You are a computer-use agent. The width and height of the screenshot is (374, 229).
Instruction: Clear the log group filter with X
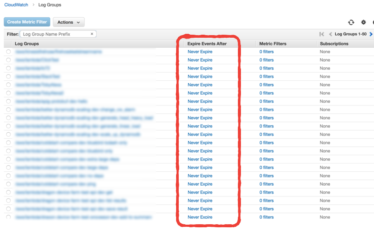(92, 34)
